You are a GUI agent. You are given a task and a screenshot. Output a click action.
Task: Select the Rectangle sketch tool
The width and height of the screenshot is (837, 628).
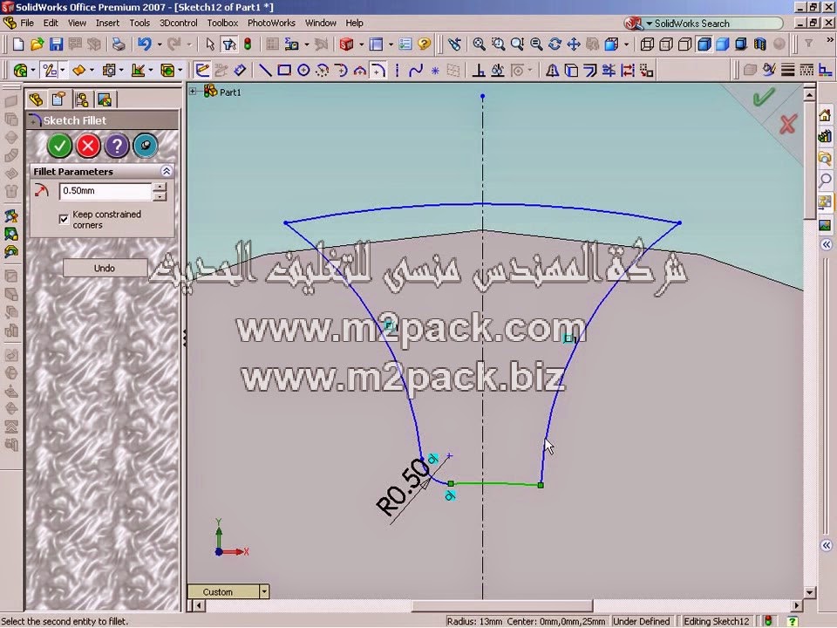coord(284,70)
